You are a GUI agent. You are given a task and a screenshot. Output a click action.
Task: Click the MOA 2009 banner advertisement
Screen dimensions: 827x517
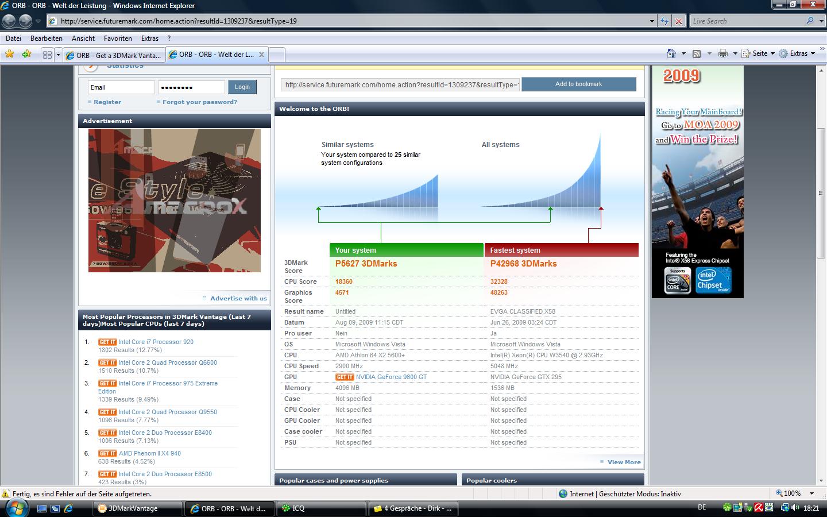point(697,182)
